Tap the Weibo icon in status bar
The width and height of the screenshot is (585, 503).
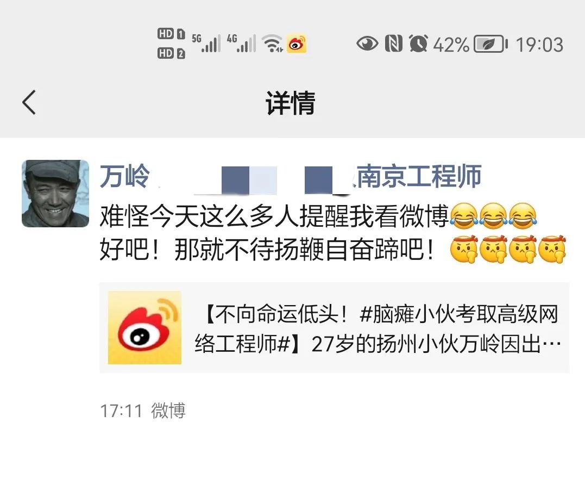[297, 44]
